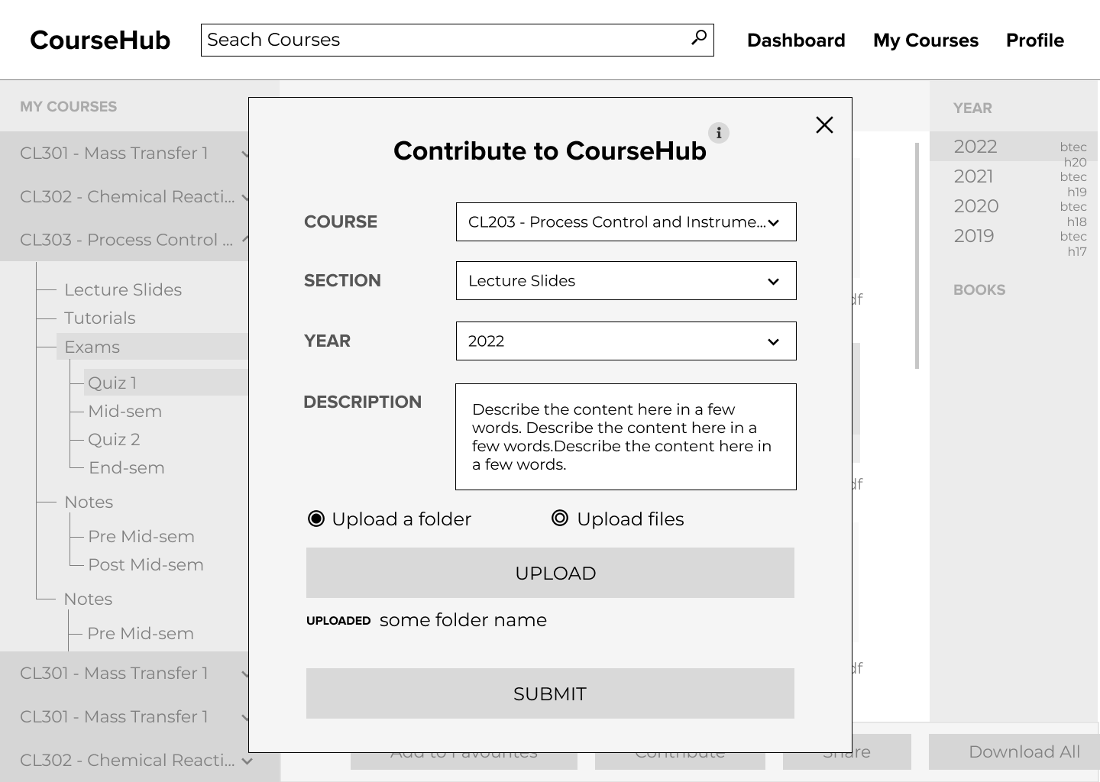
Task: Open the Profile page
Action: [1035, 40]
